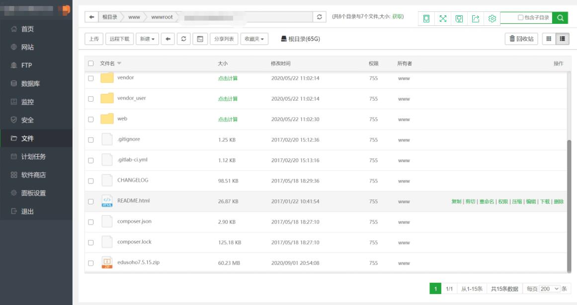Open the 收藏夹 dropdown

pos(254,39)
